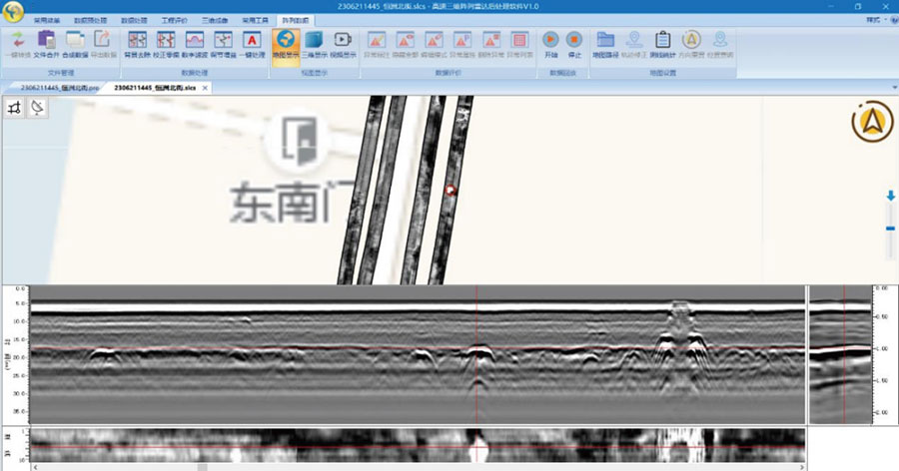Expand the 样式 style dropdown
Screen dimensions: 899x471
point(874,19)
